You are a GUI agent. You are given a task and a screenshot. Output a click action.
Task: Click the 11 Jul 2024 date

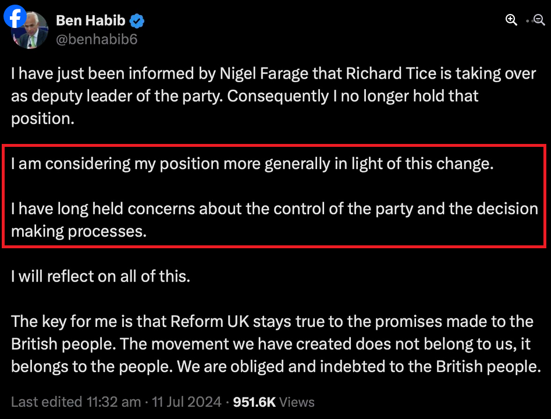tap(186, 402)
